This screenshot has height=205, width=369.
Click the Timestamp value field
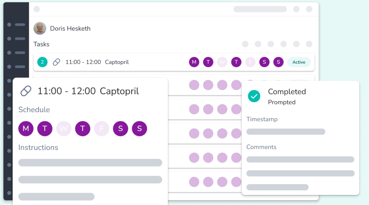pos(286,132)
